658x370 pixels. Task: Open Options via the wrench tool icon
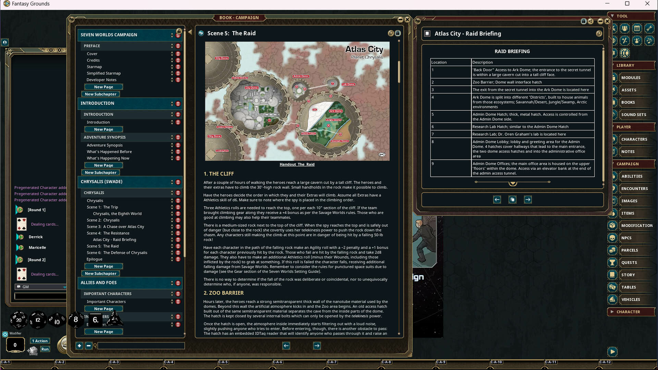pyautogui.click(x=649, y=28)
